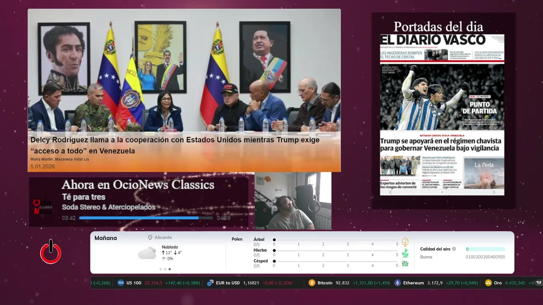Click the elapsed time 03:42
Image resolution: width=543 pixels, height=305 pixels.
[x=69, y=218]
